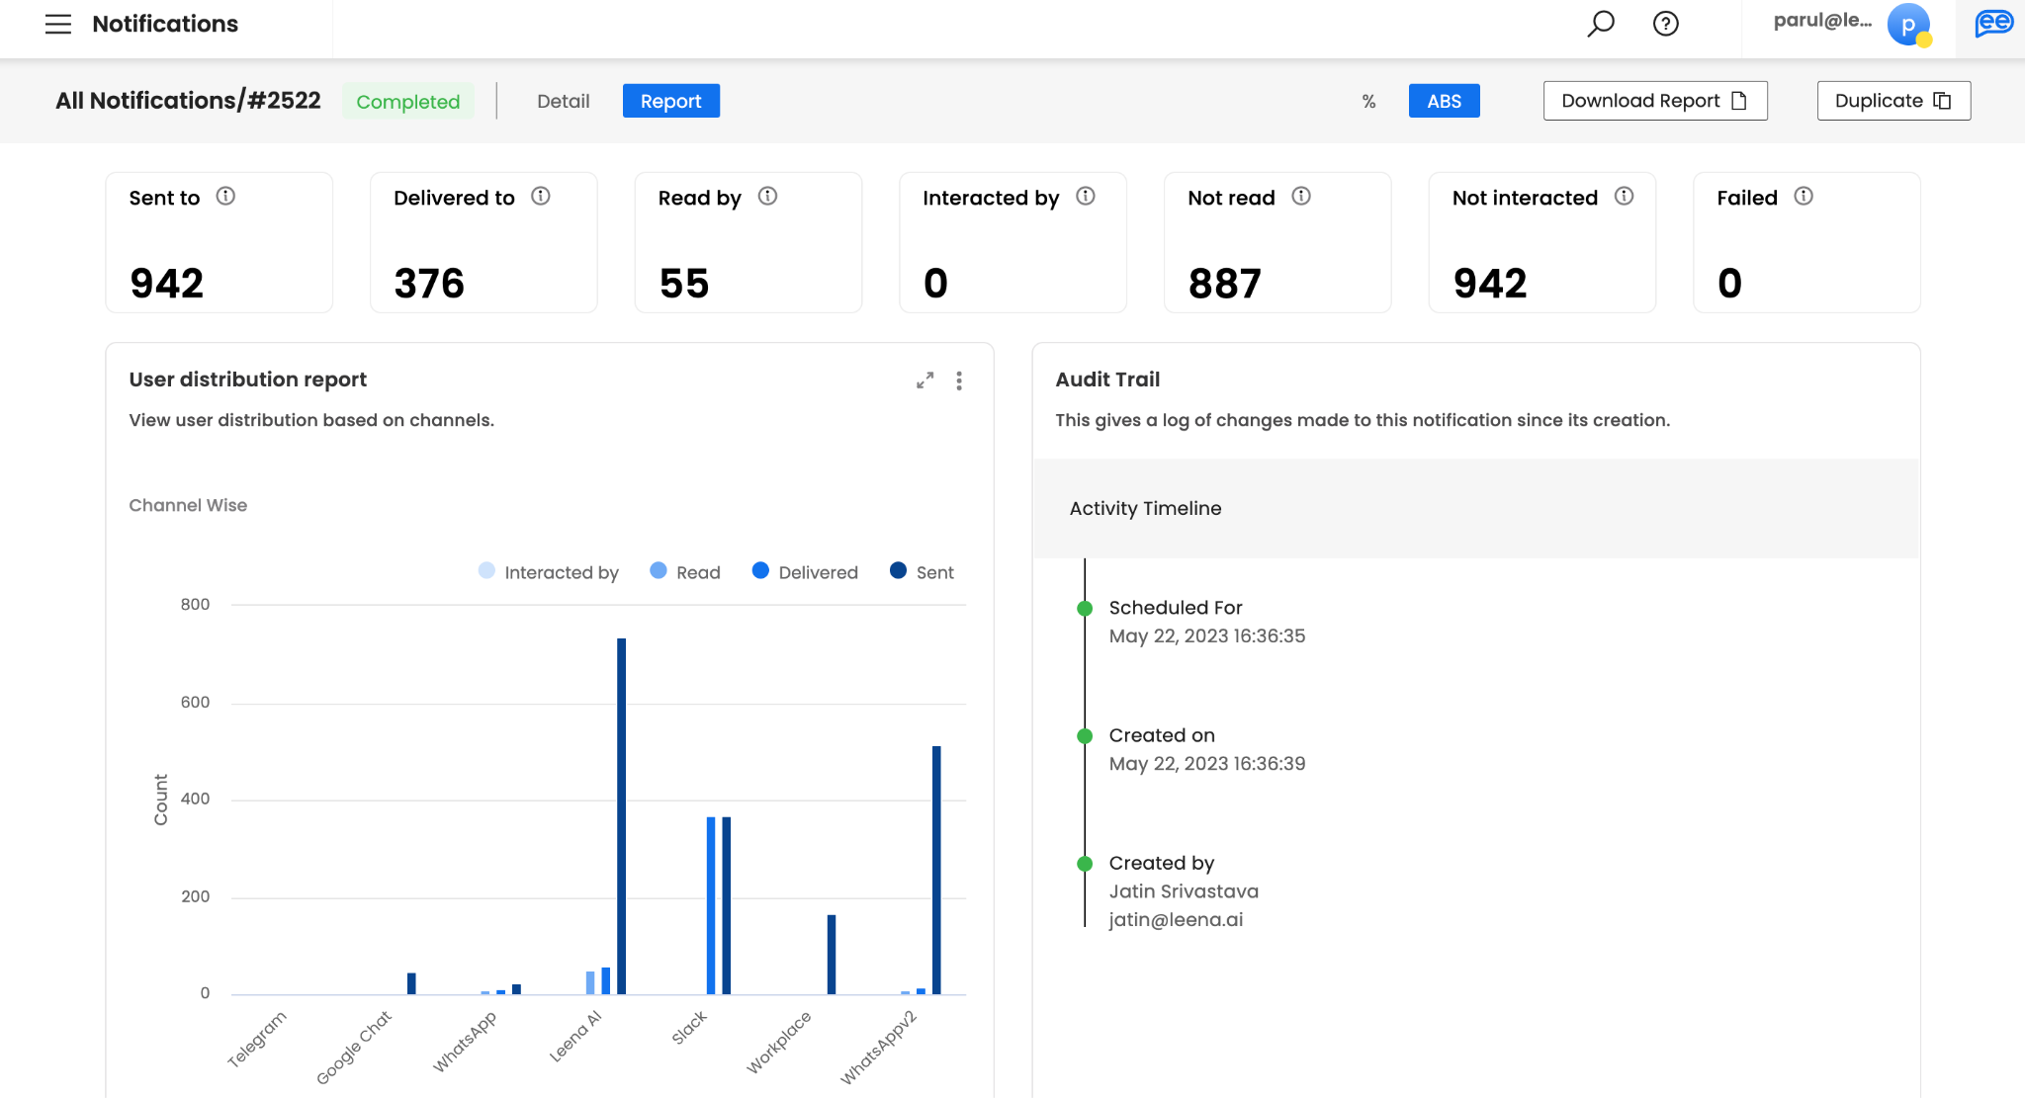
Task: Select the Report tab
Action: pyautogui.click(x=670, y=101)
